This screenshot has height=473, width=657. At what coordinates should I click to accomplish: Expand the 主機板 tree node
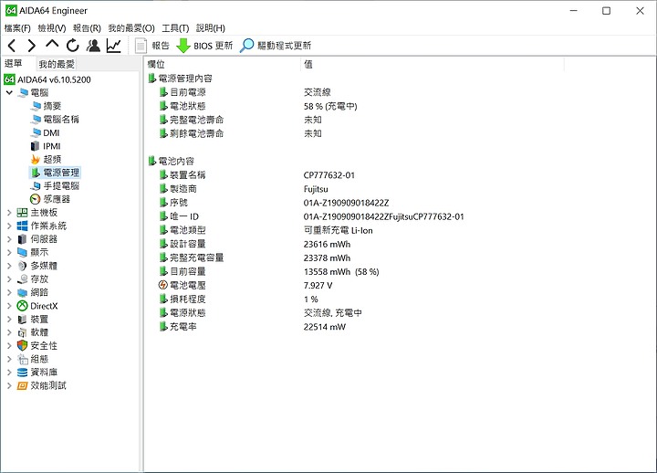coord(9,213)
